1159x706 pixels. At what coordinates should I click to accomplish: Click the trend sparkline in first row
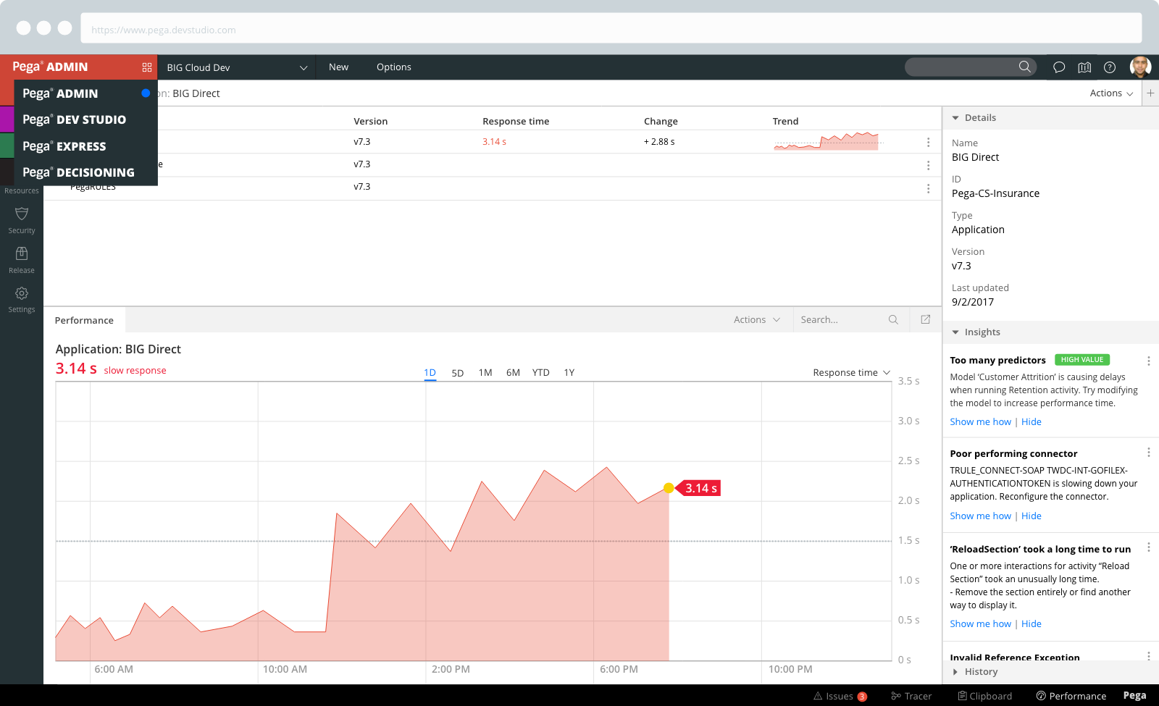(827, 141)
